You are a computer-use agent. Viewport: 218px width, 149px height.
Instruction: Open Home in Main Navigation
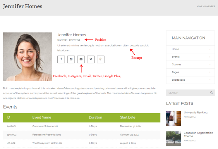tap(176, 49)
